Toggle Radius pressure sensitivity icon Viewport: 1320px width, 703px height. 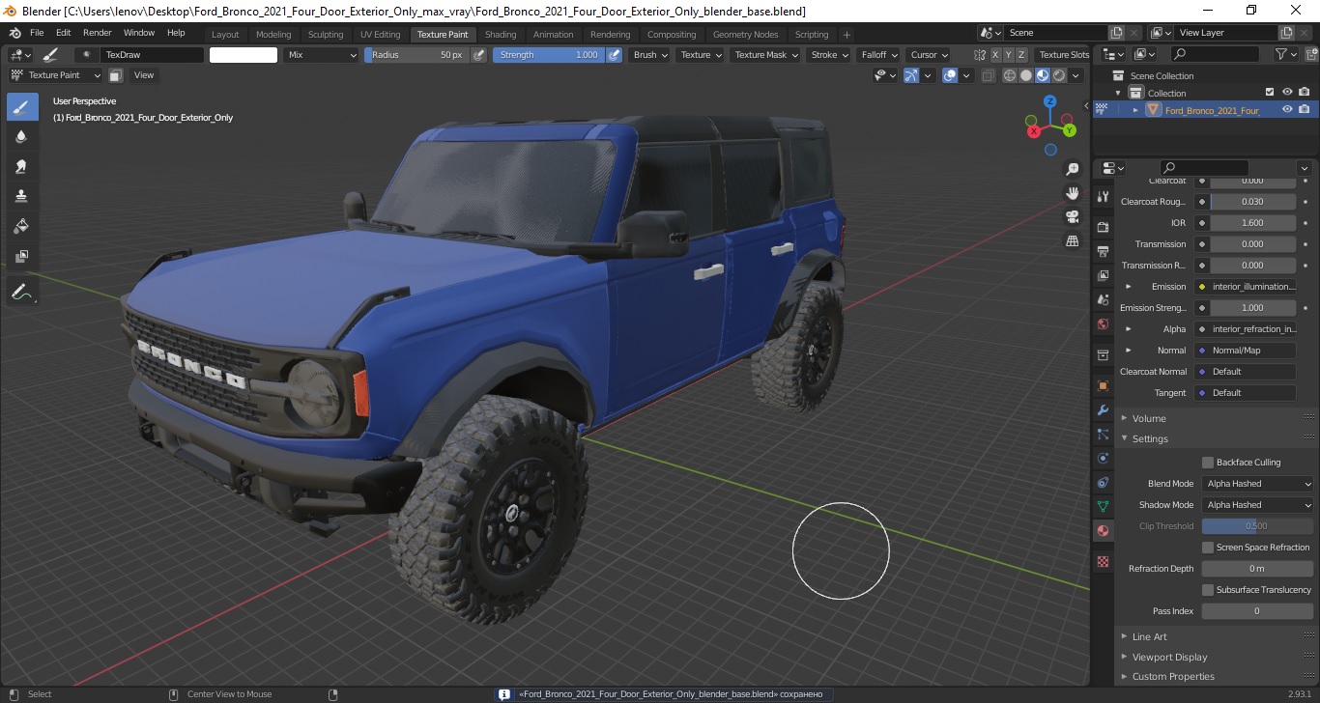click(x=480, y=55)
